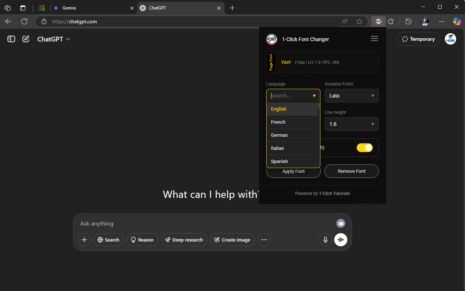This screenshot has height=291, width=465.
Task: Open the more tools ellipsis button
Action: pyautogui.click(x=264, y=240)
